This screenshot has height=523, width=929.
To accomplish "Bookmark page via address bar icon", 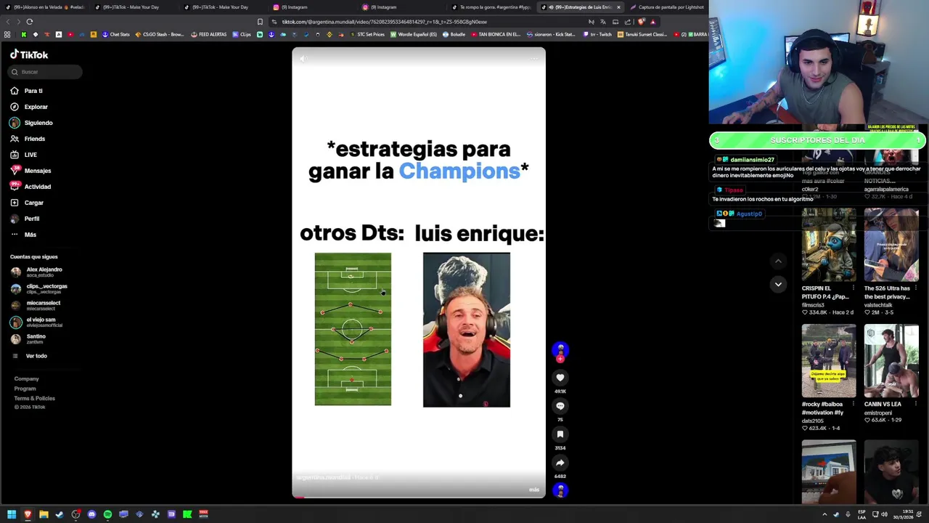I will pyautogui.click(x=260, y=22).
